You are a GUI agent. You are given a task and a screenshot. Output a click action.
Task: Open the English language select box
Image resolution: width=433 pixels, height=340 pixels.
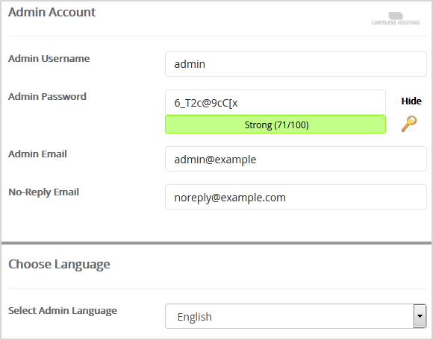pos(296,316)
